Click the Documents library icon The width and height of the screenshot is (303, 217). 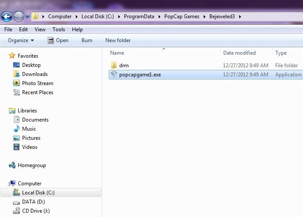pyautogui.click(x=16, y=119)
